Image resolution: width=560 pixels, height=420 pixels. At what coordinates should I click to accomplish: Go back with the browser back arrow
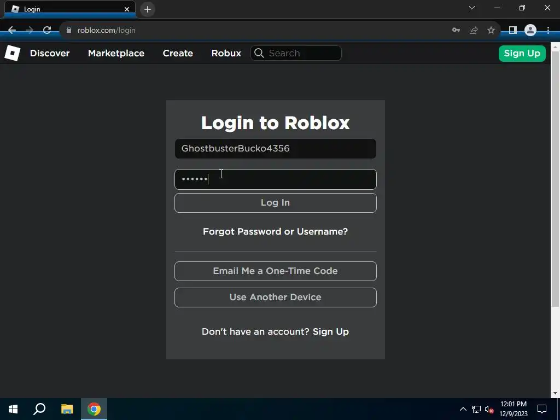pyautogui.click(x=12, y=31)
